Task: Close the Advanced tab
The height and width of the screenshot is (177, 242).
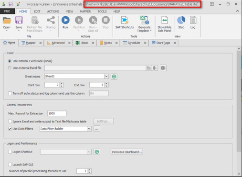Action: pyautogui.click(x=69, y=43)
